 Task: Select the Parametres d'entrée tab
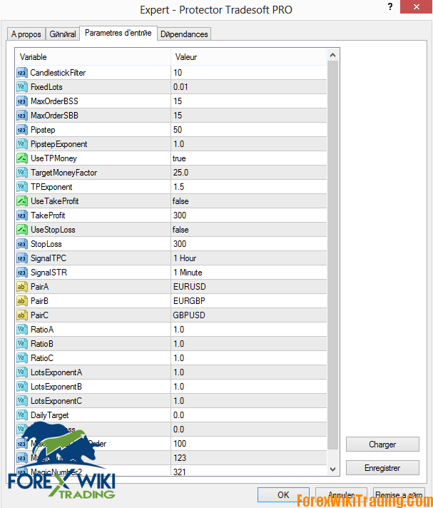pyautogui.click(x=118, y=33)
